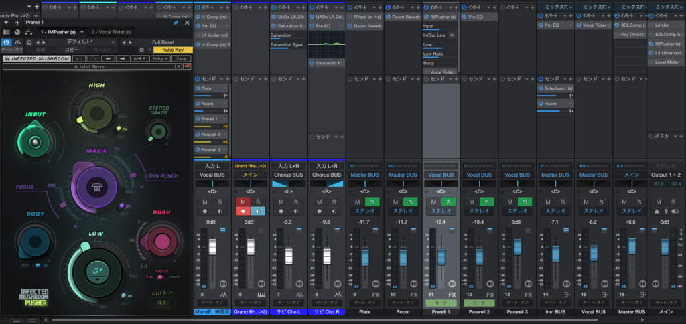Click the Full Reset button
The image size is (686, 324).
(163, 42)
